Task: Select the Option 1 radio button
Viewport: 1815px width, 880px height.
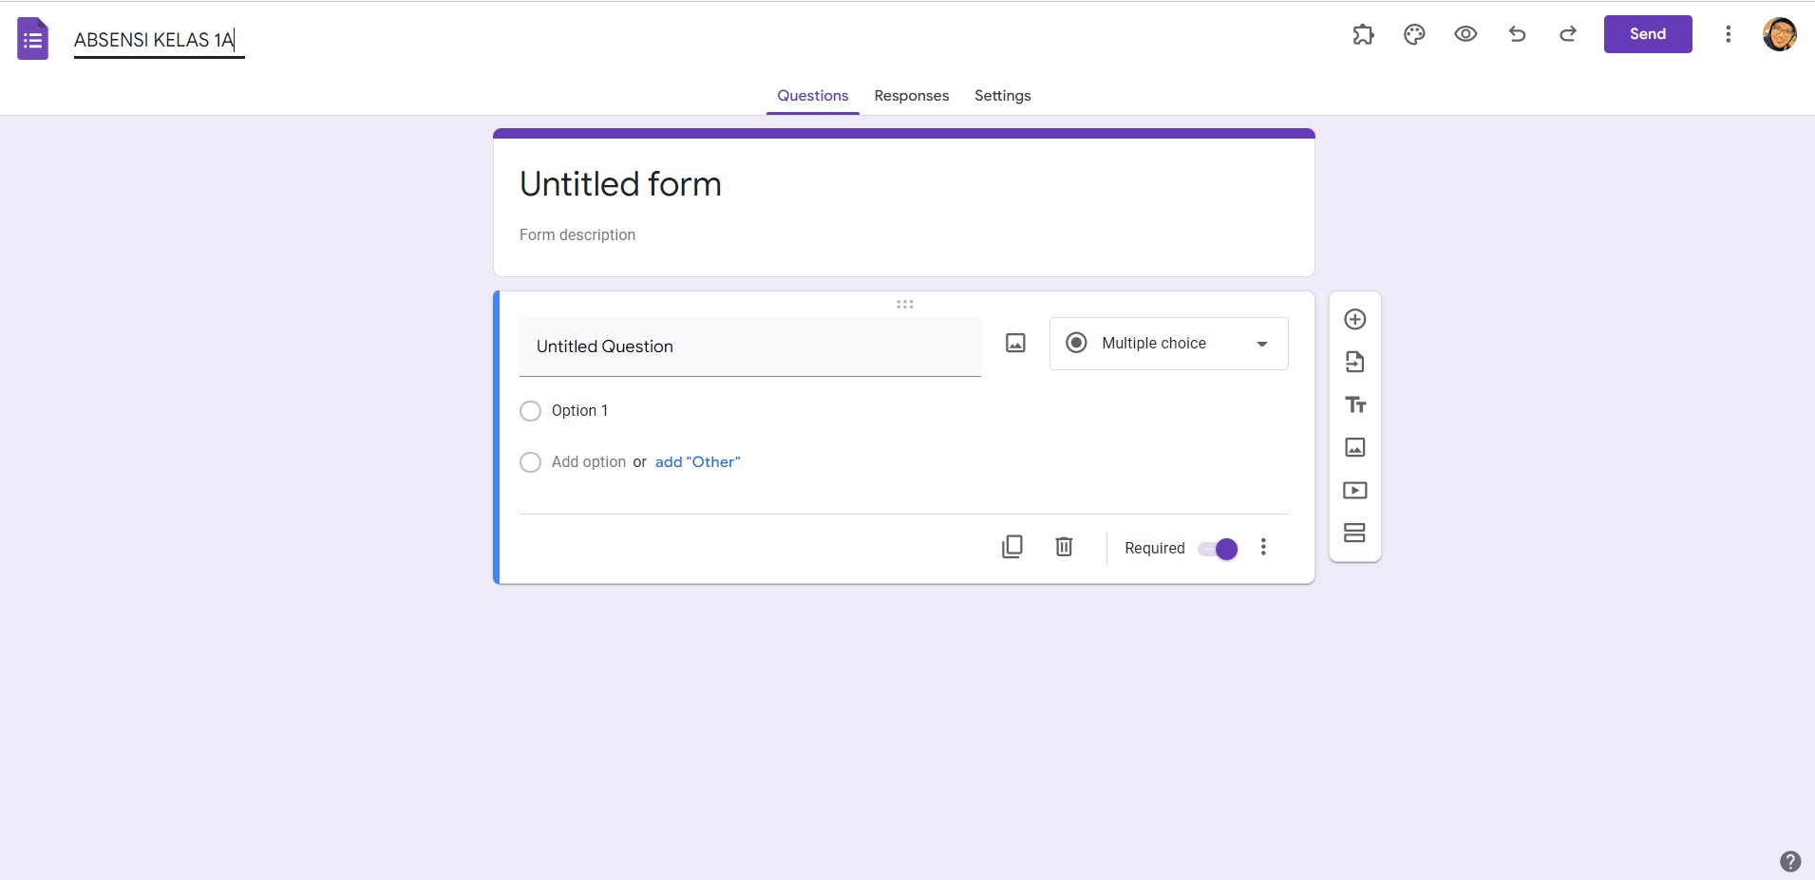Action: [x=530, y=411]
